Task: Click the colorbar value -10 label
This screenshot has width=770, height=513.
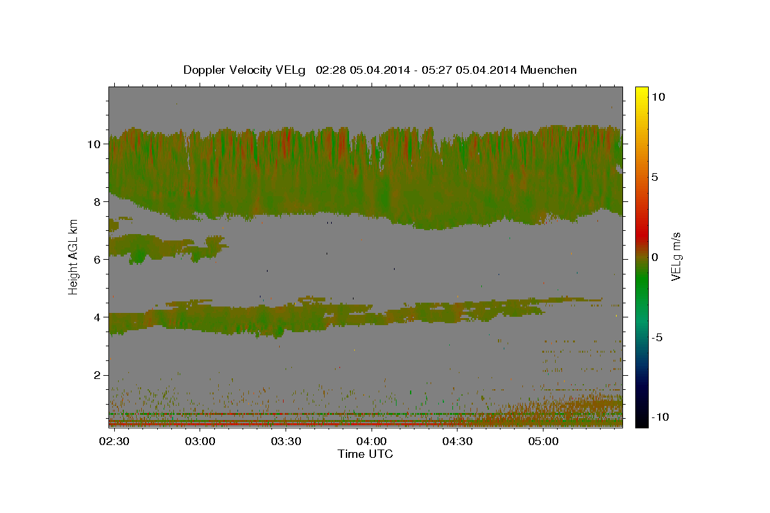Action: (660, 417)
